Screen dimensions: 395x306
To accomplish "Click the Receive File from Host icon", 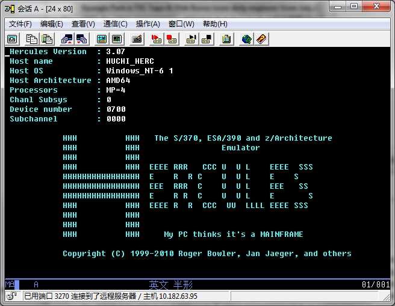I will 82,39.
